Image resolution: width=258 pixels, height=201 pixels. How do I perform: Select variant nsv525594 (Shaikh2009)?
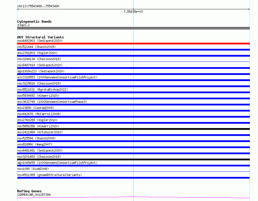(x=37, y=138)
